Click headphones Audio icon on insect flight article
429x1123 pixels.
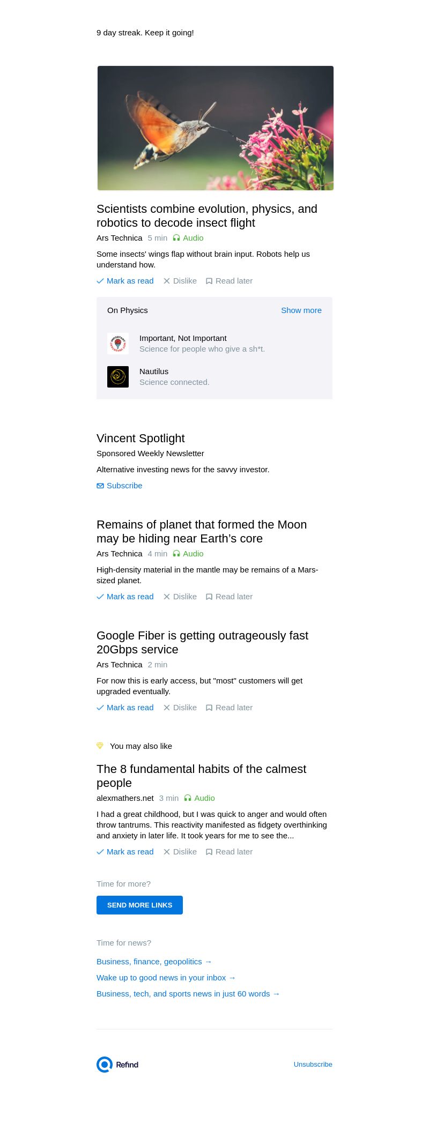176,238
